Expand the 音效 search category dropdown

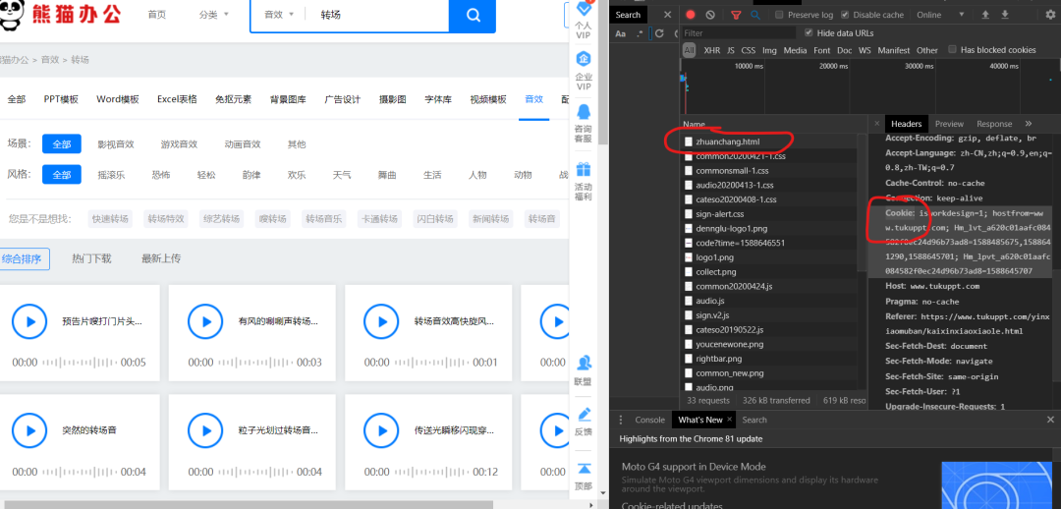[280, 15]
